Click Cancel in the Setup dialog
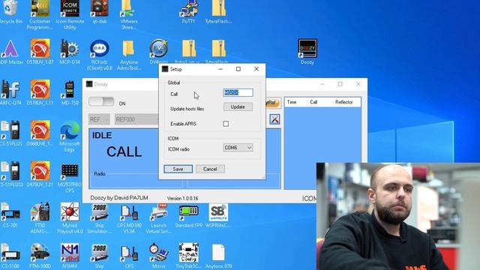The height and width of the screenshot is (270, 480). (210, 169)
